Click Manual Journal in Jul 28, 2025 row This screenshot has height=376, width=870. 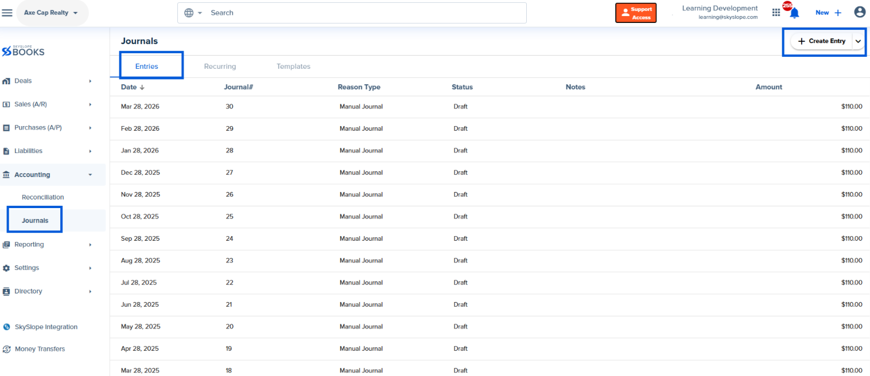point(361,283)
